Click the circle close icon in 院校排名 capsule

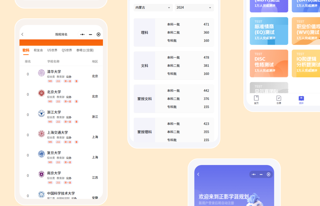pyautogui.click(x=99, y=34)
